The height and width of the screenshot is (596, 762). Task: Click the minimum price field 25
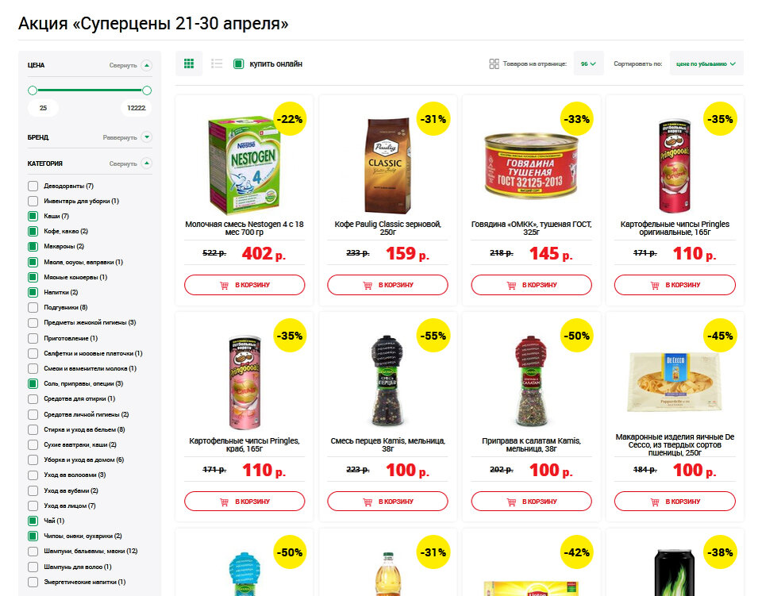coord(43,108)
